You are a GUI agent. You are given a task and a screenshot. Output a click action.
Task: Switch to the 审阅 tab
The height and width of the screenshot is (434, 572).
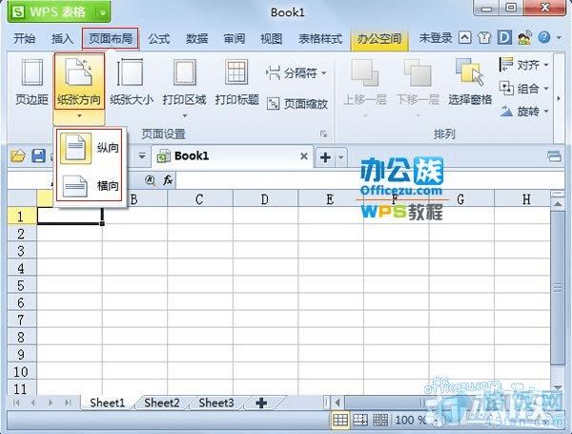(x=234, y=38)
